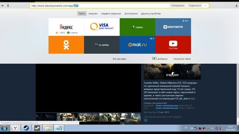Select the second screenshot thumbnail
The height and width of the screenshot is (134, 239).
[67, 117]
